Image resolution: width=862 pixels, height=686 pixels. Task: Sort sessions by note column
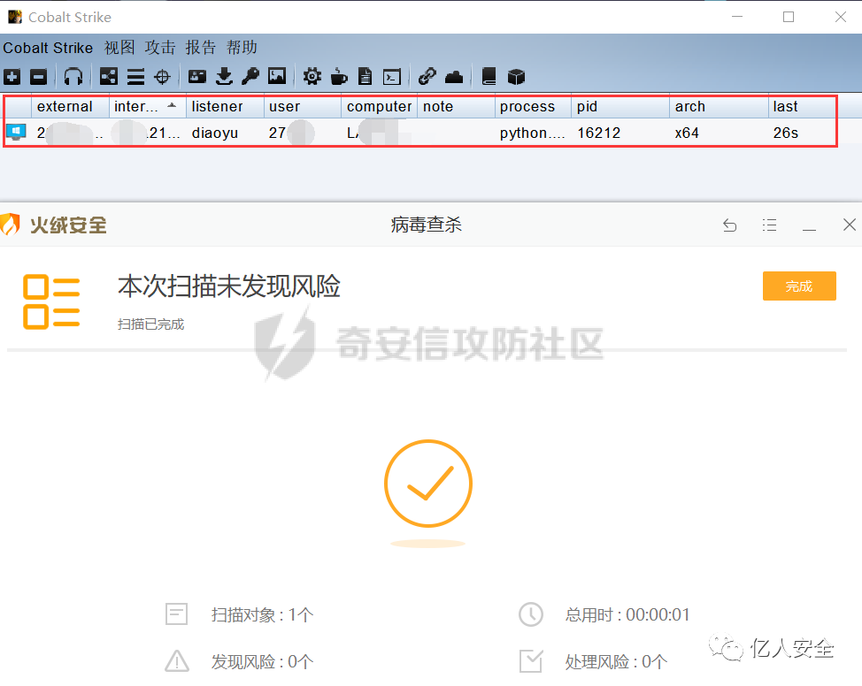[457, 107]
